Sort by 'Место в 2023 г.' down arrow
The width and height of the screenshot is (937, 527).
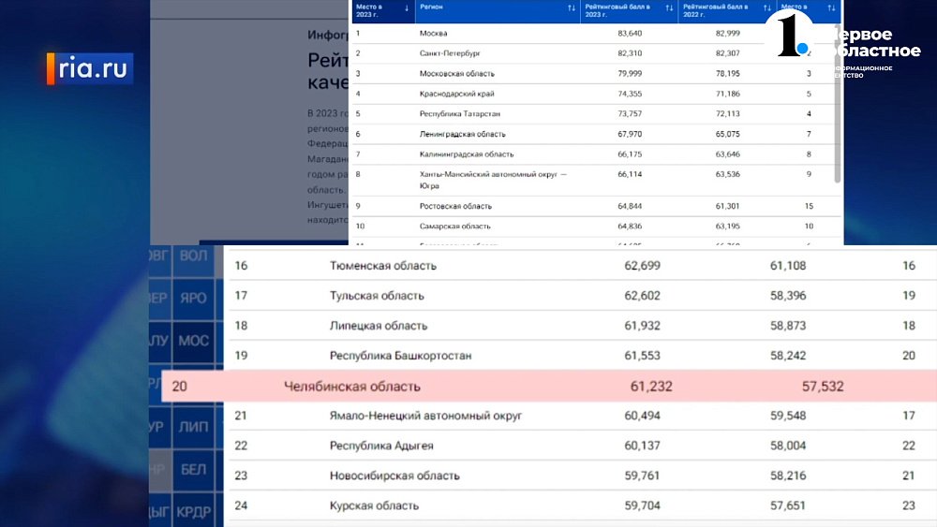pos(406,8)
